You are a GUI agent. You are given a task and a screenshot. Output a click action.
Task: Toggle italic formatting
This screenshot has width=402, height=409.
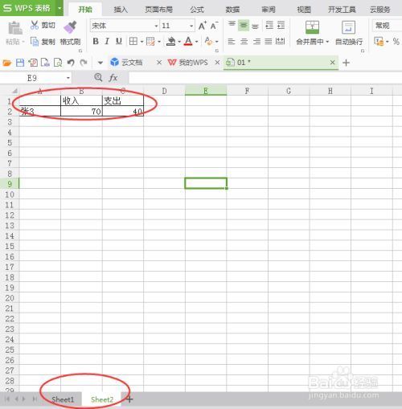107,41
